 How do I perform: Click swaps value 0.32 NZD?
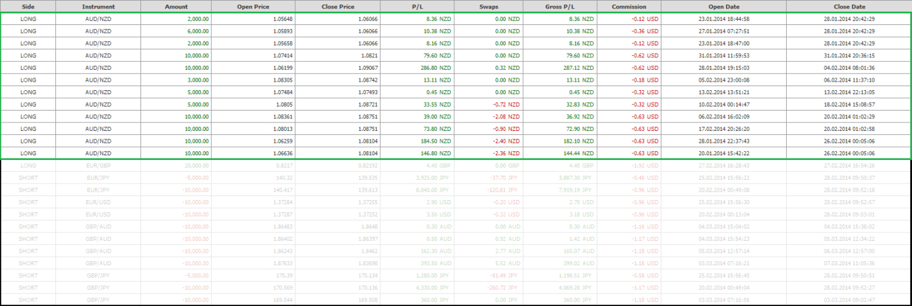click(x=489, y=68)
